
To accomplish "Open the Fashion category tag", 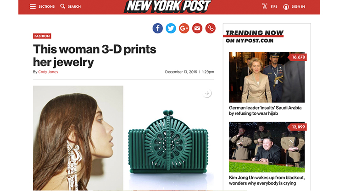I will pyautogui.click(x=42, y=36).
